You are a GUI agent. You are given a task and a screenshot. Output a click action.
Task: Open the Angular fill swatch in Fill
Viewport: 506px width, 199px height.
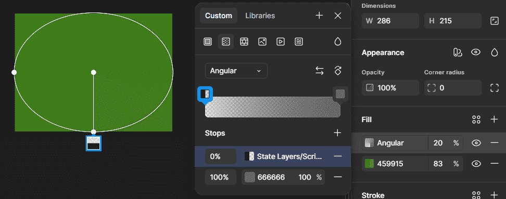click(x=370, y=143)
